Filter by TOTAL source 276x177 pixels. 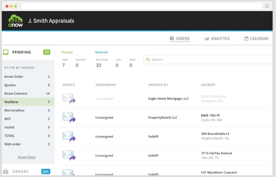pos(28,136)
